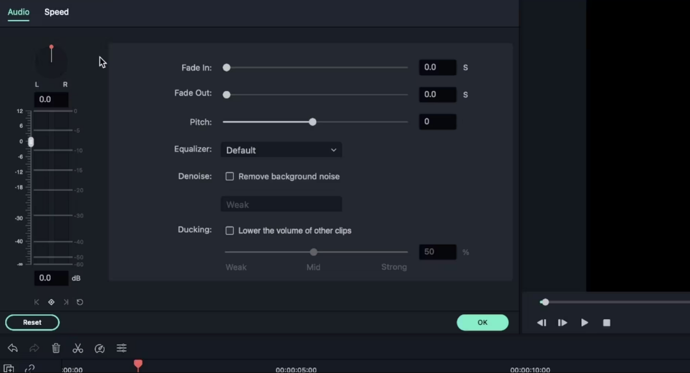Open the adjustment sliders tool

tap(121, 348)
